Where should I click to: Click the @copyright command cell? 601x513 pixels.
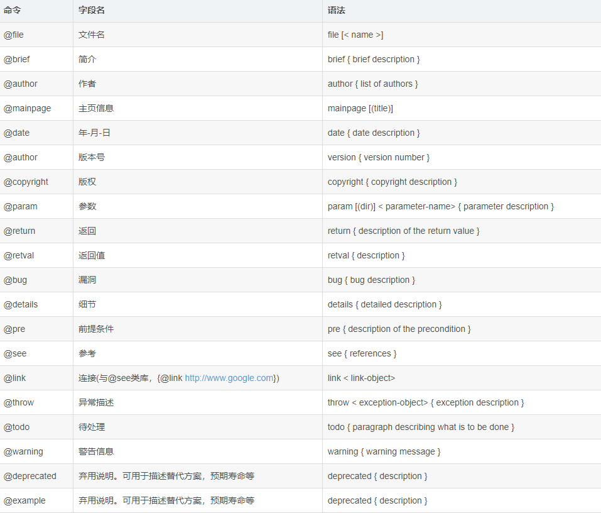pyautogui.click(x=26, y=182)
